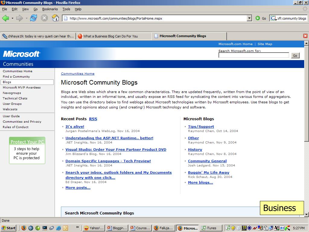Screen dimensions: 309x232
Task: Subscribe via the Recent Posts RSS link
Action: pos(93,119)
